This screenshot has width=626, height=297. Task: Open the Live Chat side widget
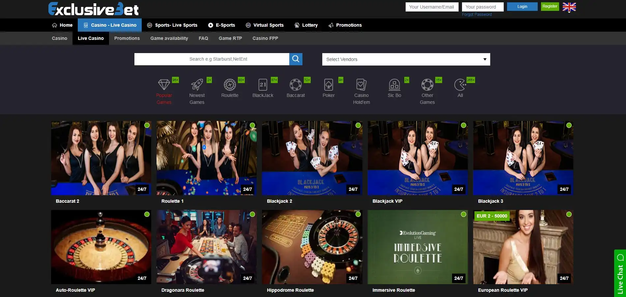[620, 274]
